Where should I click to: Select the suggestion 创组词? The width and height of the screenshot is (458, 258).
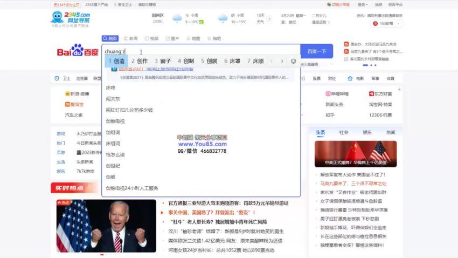pyautogui.click(x=113, y=133)
